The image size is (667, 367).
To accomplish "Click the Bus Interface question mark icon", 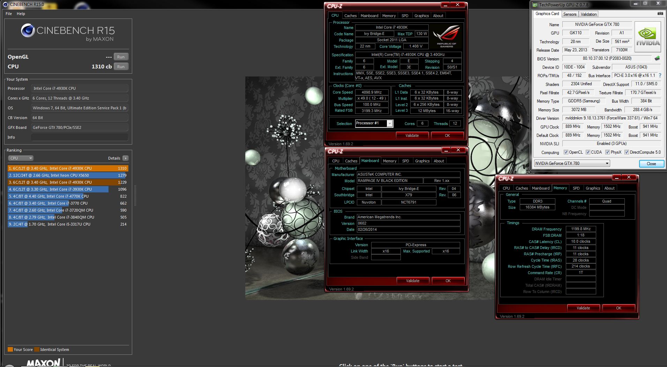I will click(660, 75).
